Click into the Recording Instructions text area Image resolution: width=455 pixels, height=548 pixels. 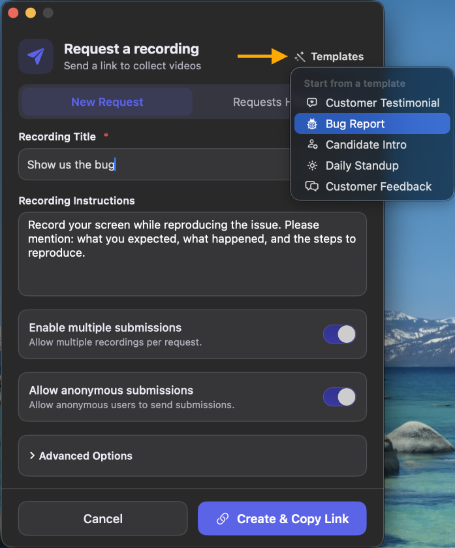pyautogui.click(x=193, y=254)
